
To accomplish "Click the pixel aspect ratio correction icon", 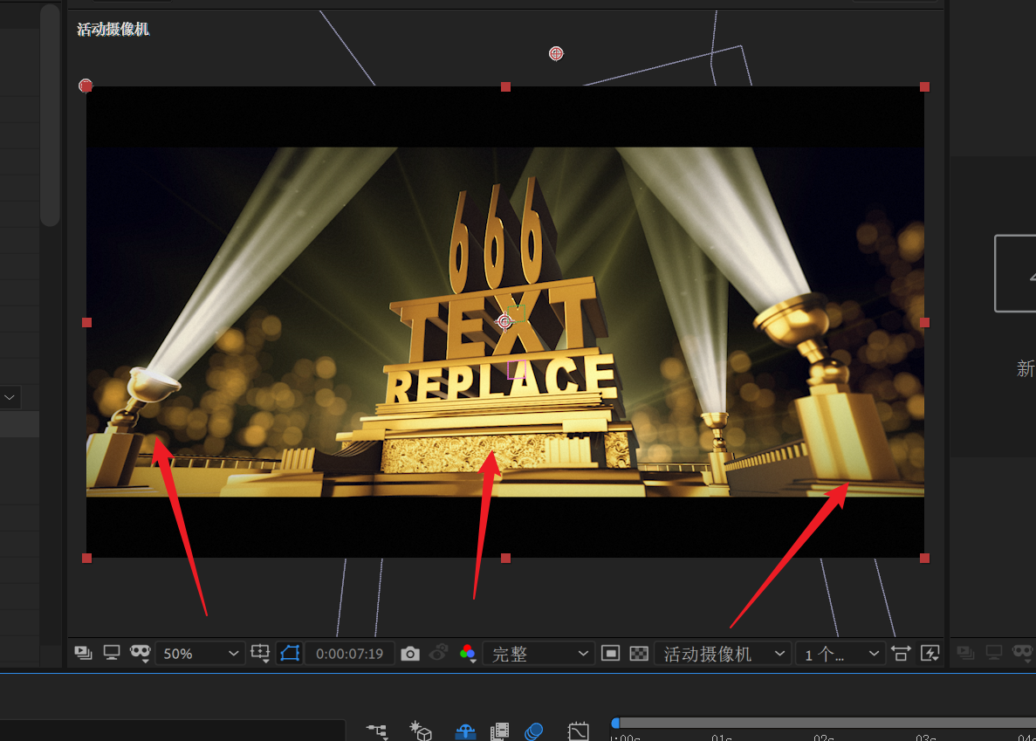I will (901, 654).
